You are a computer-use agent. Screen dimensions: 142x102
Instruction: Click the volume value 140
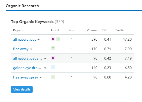click(94, 68)
